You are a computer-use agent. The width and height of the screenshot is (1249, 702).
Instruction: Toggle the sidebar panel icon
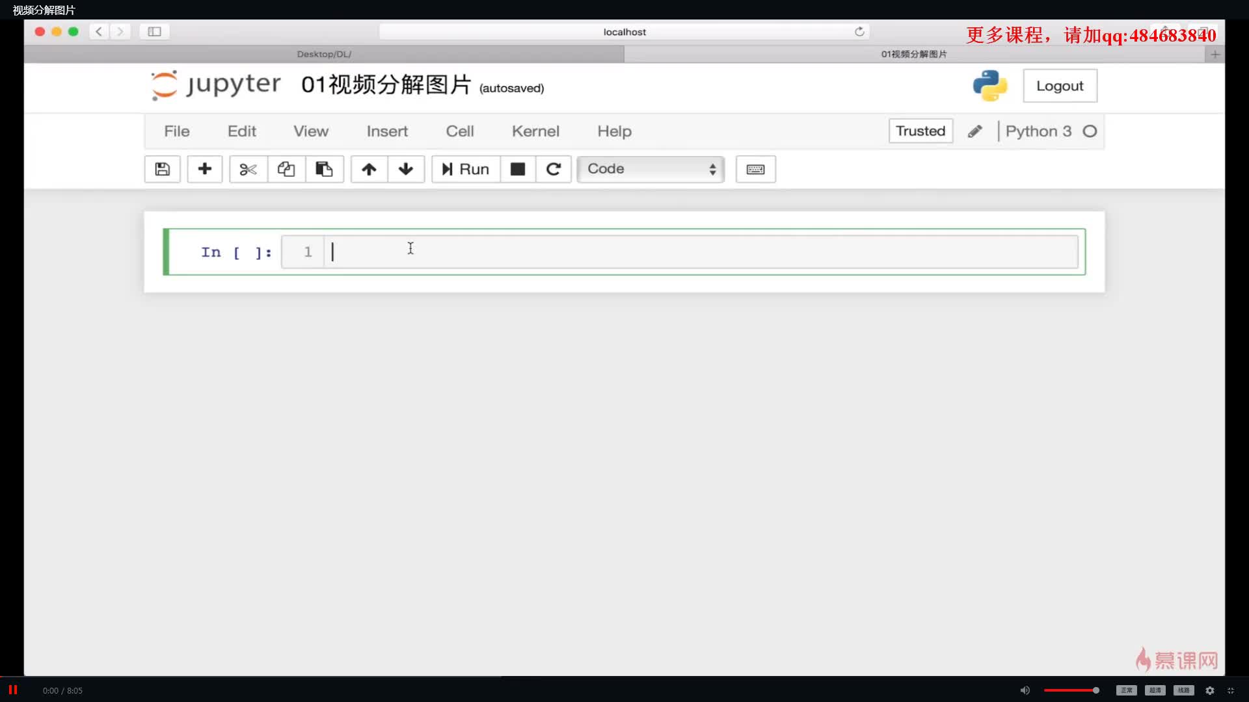pos(154,31)
